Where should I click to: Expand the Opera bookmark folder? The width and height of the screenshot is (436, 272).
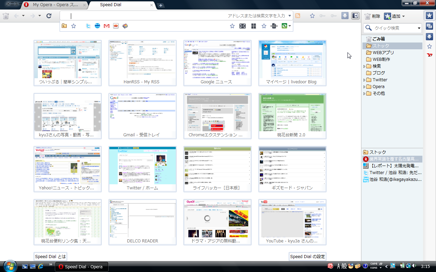point(364,87)
